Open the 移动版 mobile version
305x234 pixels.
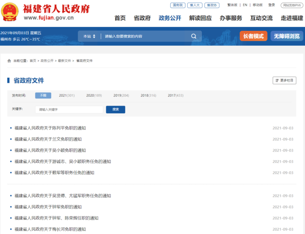[x=257, y=5]
